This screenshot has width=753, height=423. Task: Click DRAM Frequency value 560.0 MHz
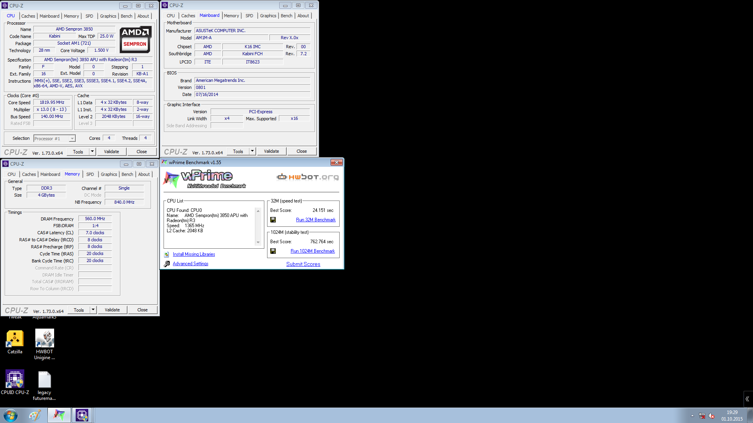pyautogui.click(x=95, y=219)
